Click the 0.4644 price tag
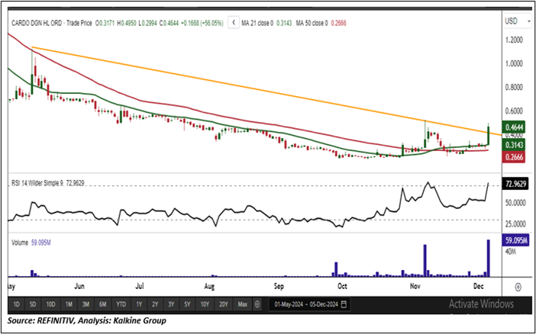Screen dimensions: 536x334 coord(513,127)
